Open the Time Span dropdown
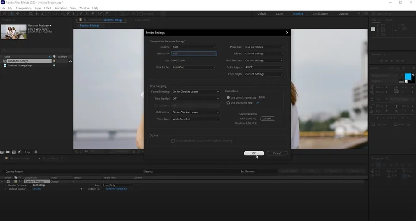The height and width of the screenshot is (221, 416). coord(196,119)
